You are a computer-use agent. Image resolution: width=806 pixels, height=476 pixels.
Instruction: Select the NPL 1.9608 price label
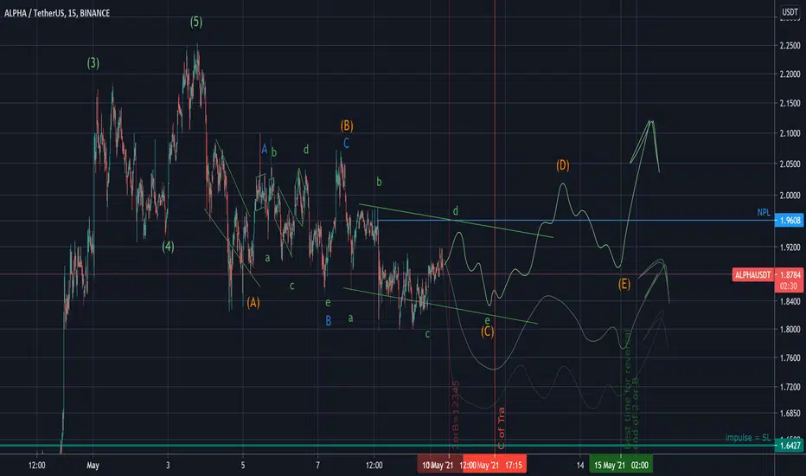(789, 220)
